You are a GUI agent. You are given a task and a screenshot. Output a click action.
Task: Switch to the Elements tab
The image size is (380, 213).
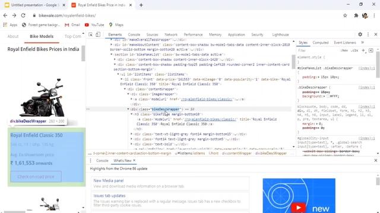pos(115,35)
